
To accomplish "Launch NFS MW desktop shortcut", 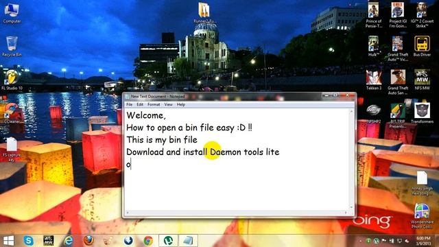I will pyautogui.click(x=422, y=80).
